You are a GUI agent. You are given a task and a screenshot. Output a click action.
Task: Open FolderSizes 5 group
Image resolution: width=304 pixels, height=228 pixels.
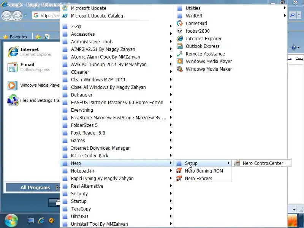(117, 125)
